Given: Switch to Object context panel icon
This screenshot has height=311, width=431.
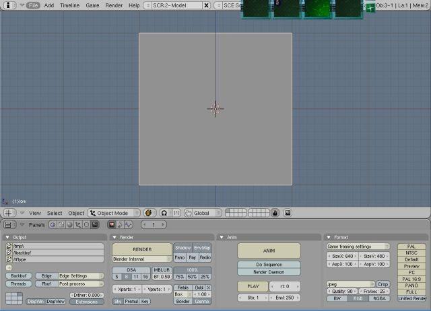Looking at the screenshot, I should pyautogui.click(x=78, y=225).
